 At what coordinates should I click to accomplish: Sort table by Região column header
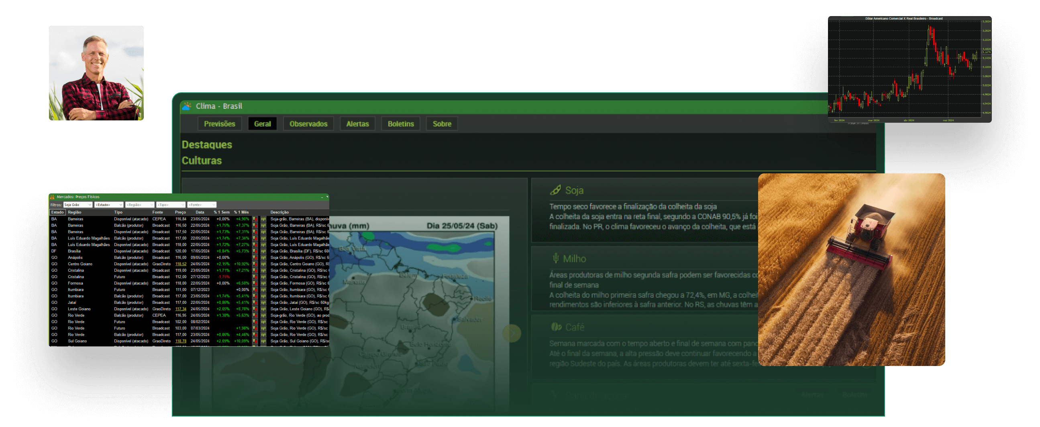[74, 212]
